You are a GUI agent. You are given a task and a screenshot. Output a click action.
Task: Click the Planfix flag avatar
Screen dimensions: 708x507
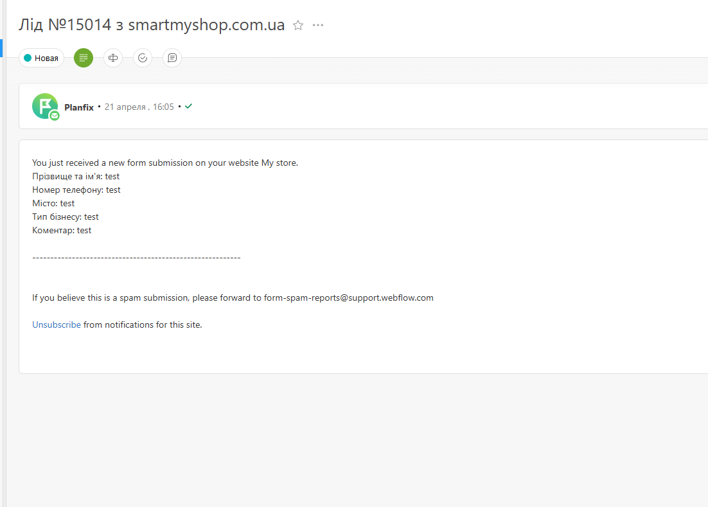[x=44, y=105]
